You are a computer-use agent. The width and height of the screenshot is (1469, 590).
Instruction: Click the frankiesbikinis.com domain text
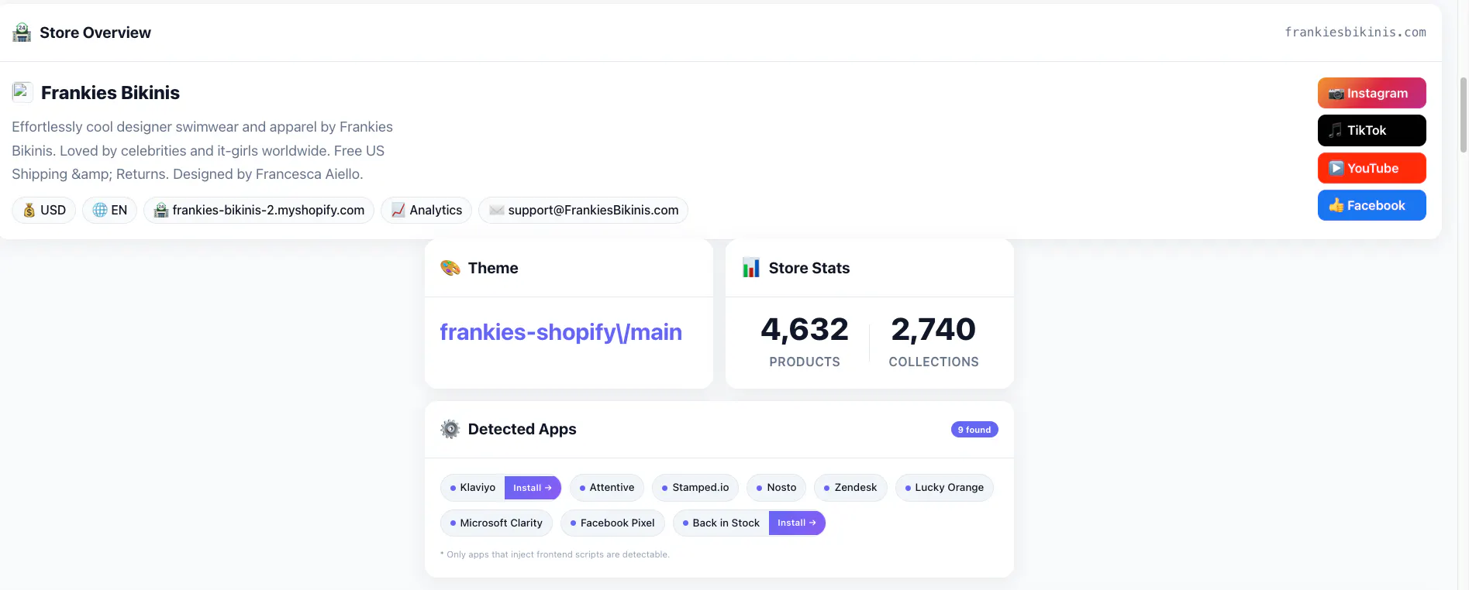pyautogui.click(x=1355, y=33)
